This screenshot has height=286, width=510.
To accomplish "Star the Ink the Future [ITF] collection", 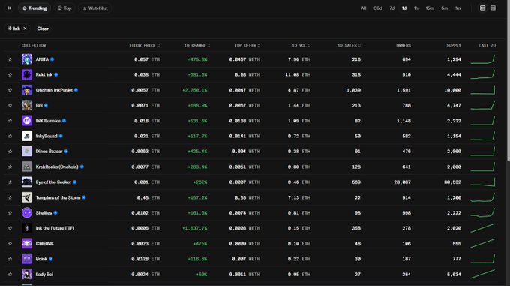I will click(x=10, y=228).
